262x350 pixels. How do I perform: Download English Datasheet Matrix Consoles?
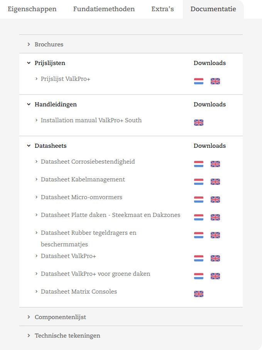[x=198, y=294]
